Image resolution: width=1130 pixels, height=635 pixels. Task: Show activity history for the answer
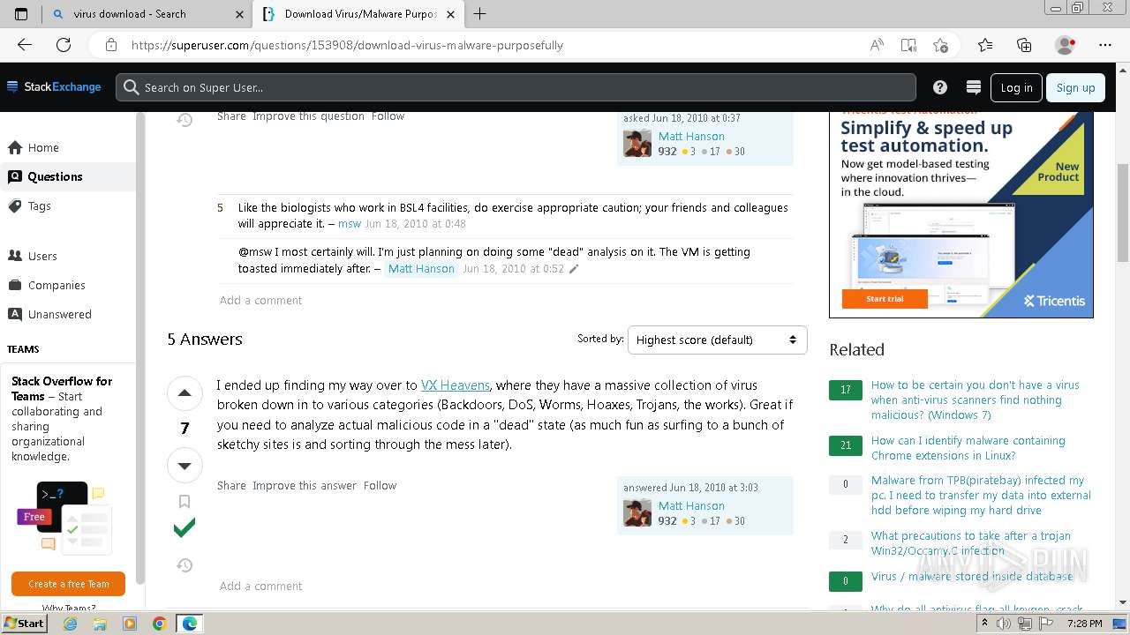click(185, 565)
